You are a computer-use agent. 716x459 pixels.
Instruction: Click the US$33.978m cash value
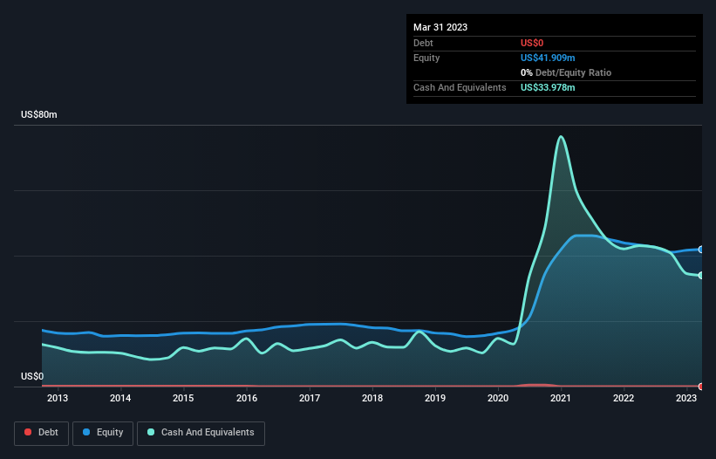pyautogui.click(x=548, y=87)
